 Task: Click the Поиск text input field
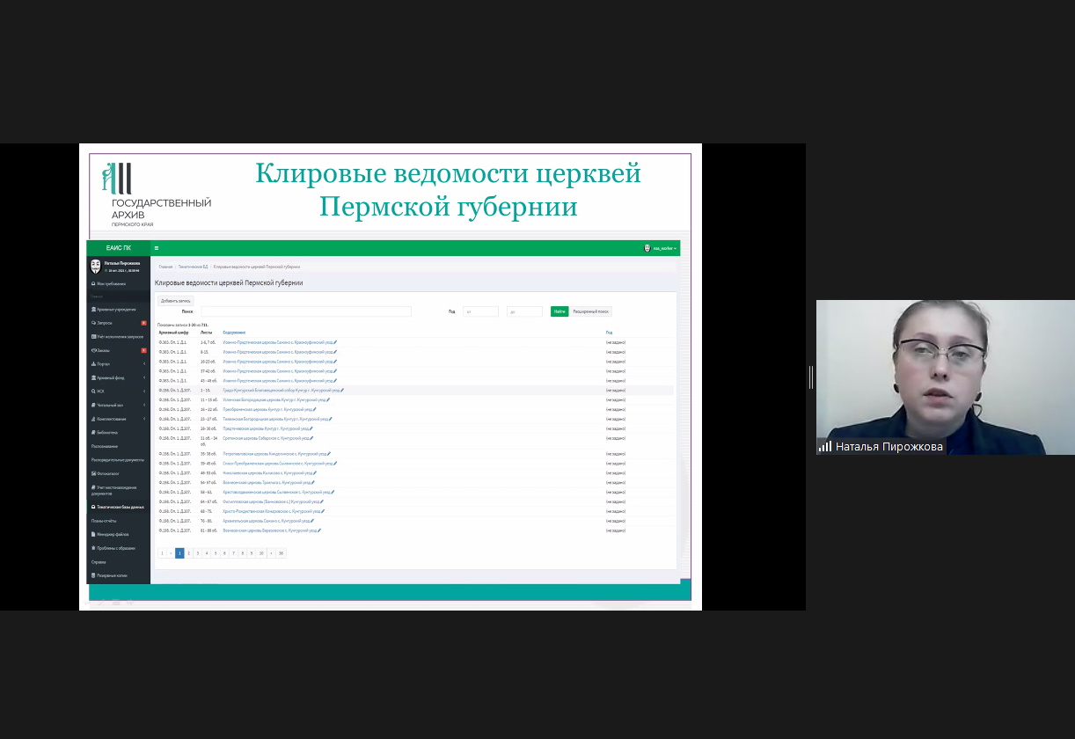[x=305, y=311]
